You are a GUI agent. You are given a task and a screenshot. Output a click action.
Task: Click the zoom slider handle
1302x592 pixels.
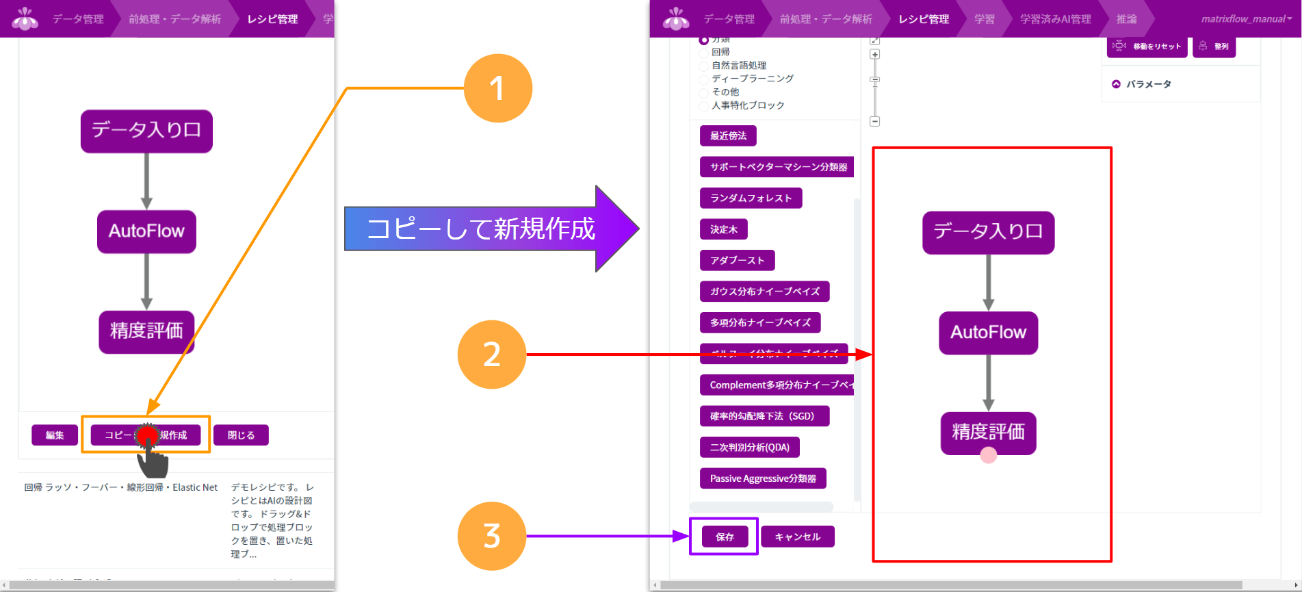click(x=874, y=80)
